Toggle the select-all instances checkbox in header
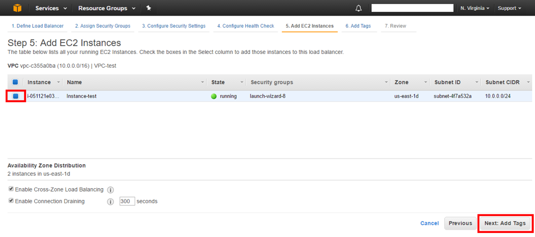 point(15,82)
